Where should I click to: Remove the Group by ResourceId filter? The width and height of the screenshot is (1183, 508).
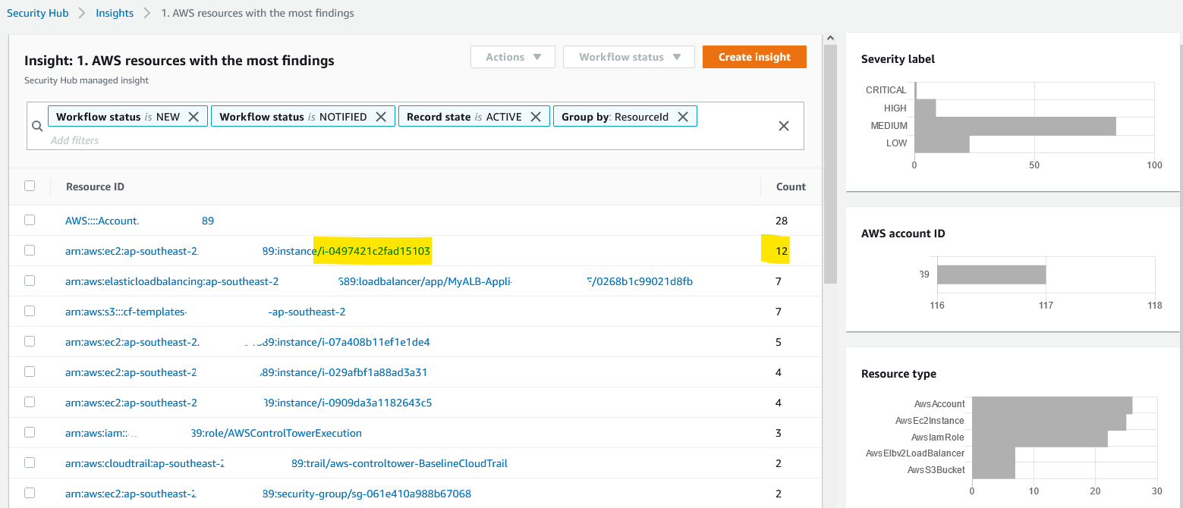coord(683,117)
